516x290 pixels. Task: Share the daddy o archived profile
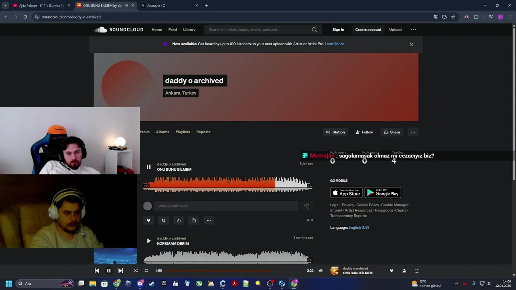pyautogui.click(x=392, y=132)
